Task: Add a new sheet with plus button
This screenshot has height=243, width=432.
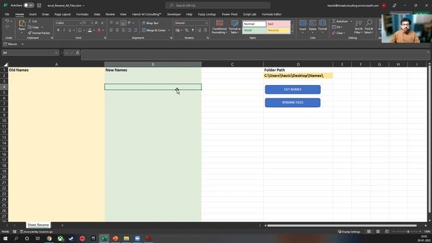Action: [62, 225]
